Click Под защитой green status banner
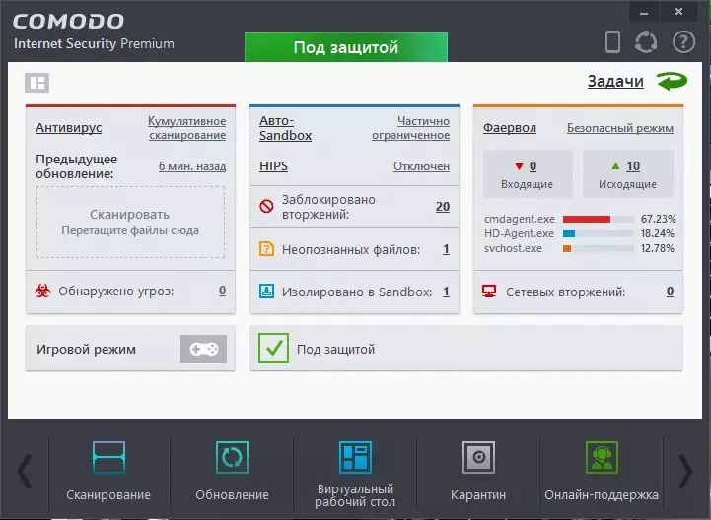711x520 pixels. tap(346, 47)
